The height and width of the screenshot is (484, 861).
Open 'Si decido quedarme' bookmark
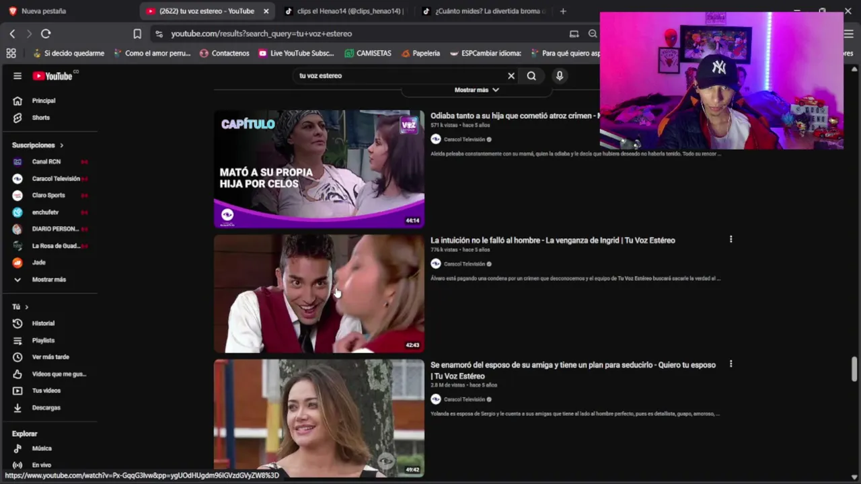click(69, 53)
